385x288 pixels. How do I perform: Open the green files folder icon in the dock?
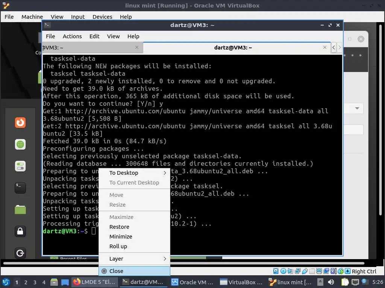[20, 210]
